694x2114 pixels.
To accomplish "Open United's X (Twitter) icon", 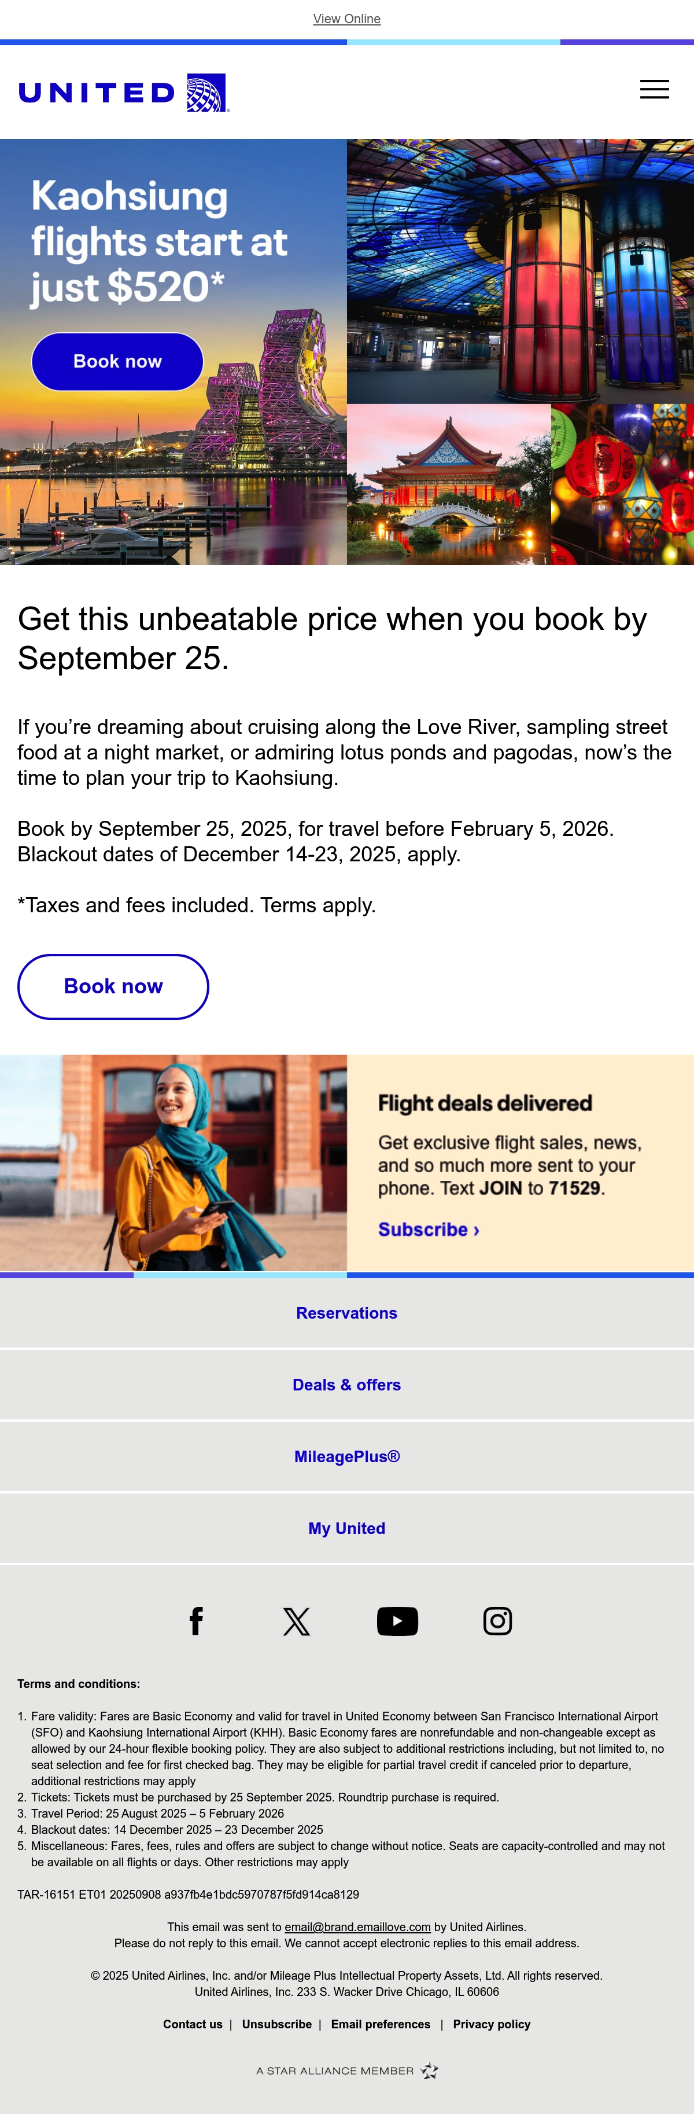I will 296,1621.
